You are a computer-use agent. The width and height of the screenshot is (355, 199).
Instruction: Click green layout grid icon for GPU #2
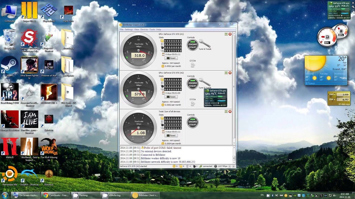226,73
